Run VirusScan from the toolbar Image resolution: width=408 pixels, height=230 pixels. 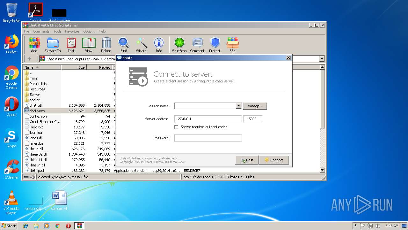pos(179,45)
